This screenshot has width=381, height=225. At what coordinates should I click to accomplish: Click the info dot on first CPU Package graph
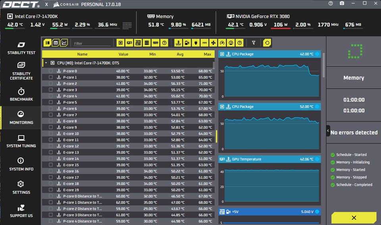(317, 54)
